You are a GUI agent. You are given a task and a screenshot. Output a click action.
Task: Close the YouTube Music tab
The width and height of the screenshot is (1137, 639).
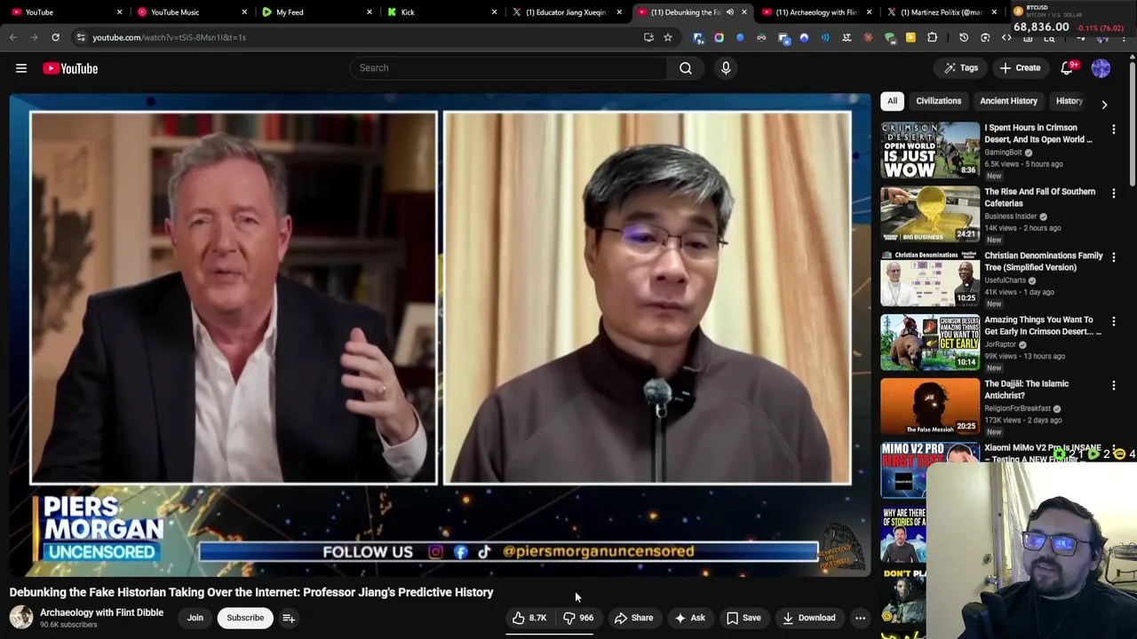[x=244, y=12]
